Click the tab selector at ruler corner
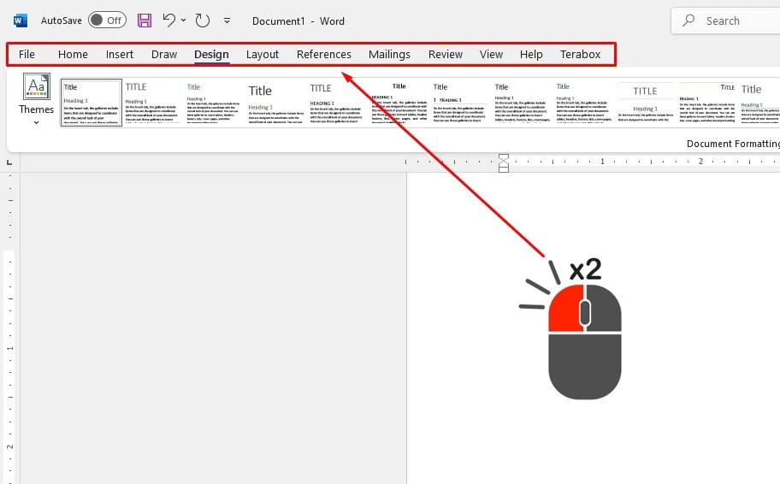 click(10, 161)
